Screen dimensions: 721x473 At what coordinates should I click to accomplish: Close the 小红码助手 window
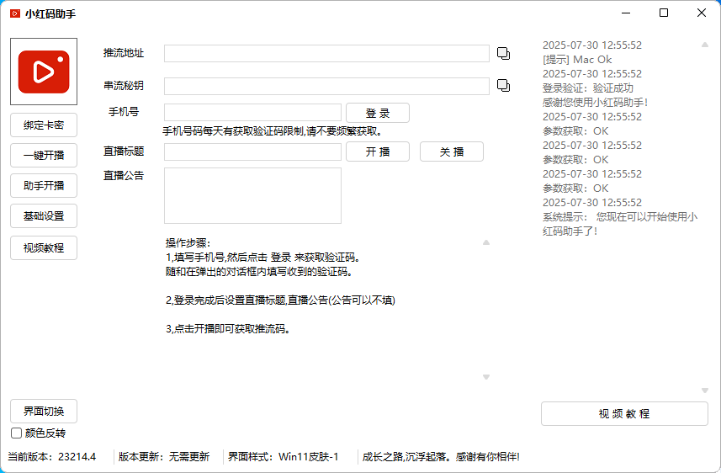tap(701, 13)
